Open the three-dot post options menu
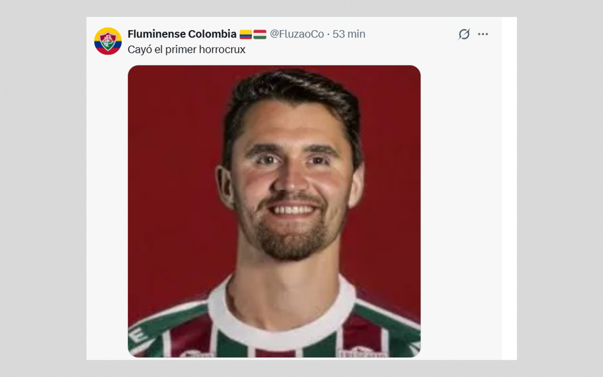The width and height of the screenshot is (603, 377). 483,34
